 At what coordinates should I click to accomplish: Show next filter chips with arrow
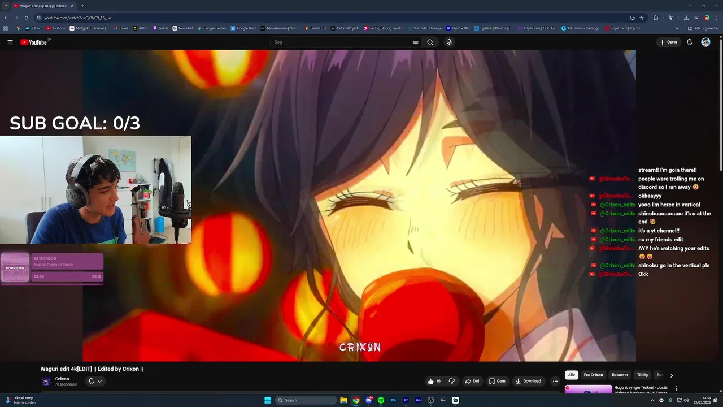(671, 375)
